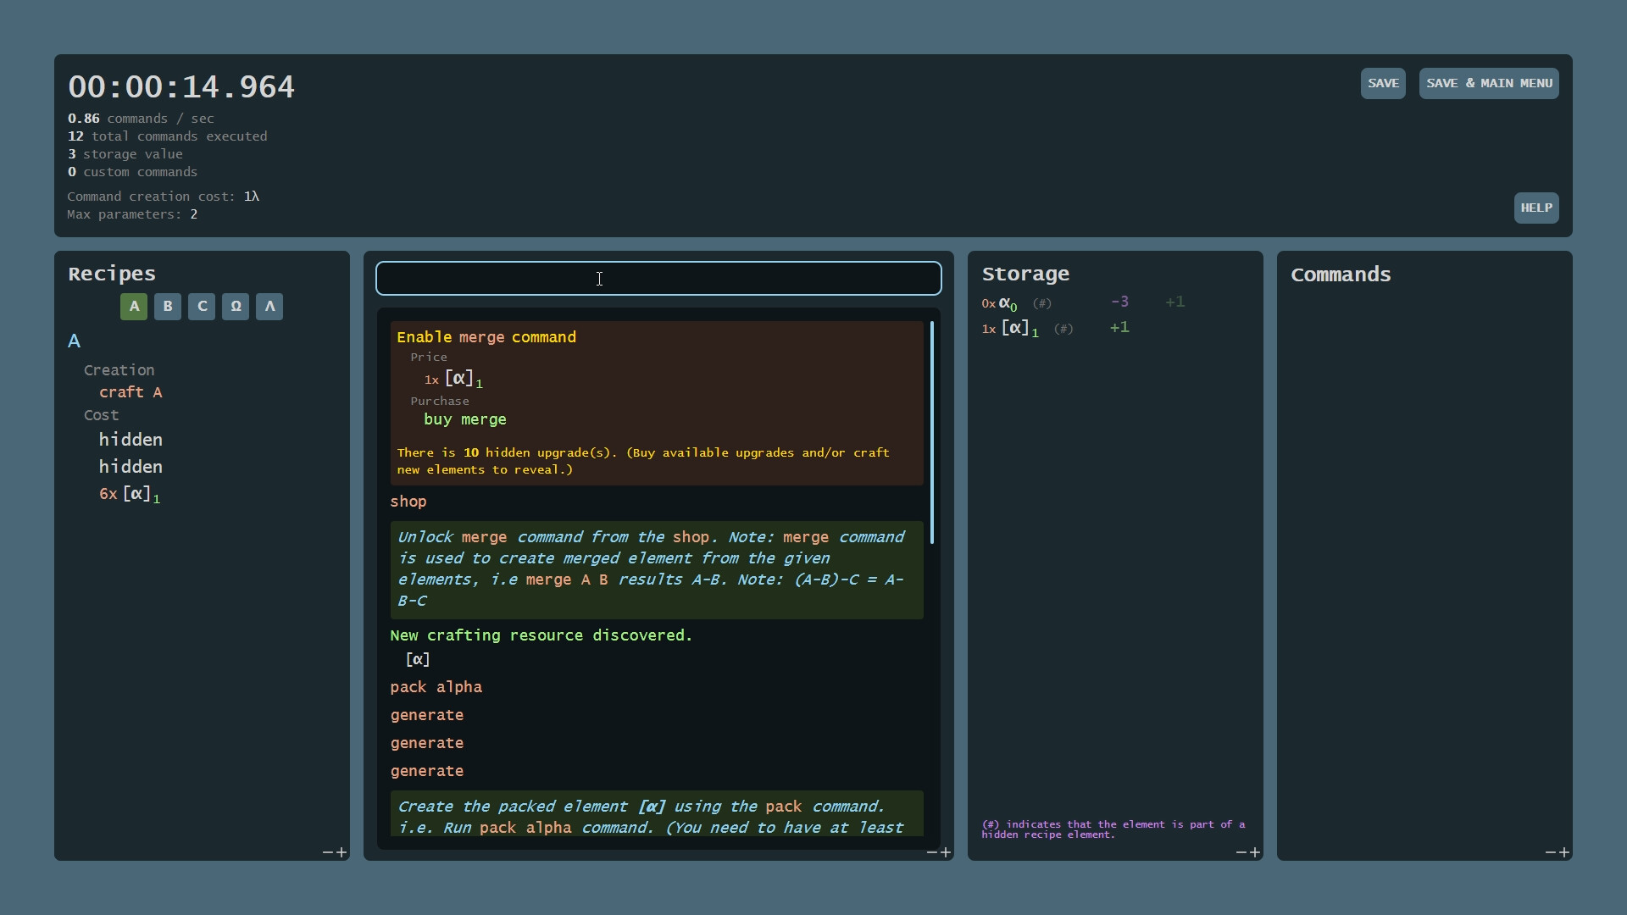Image resolution: width=1627 pixels, height=915 pixels.
Task: Select the Ω element recipe icon
Action: click(x=235, y=307)
